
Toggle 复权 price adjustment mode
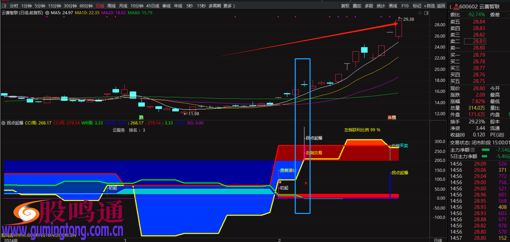click(345, 6)
